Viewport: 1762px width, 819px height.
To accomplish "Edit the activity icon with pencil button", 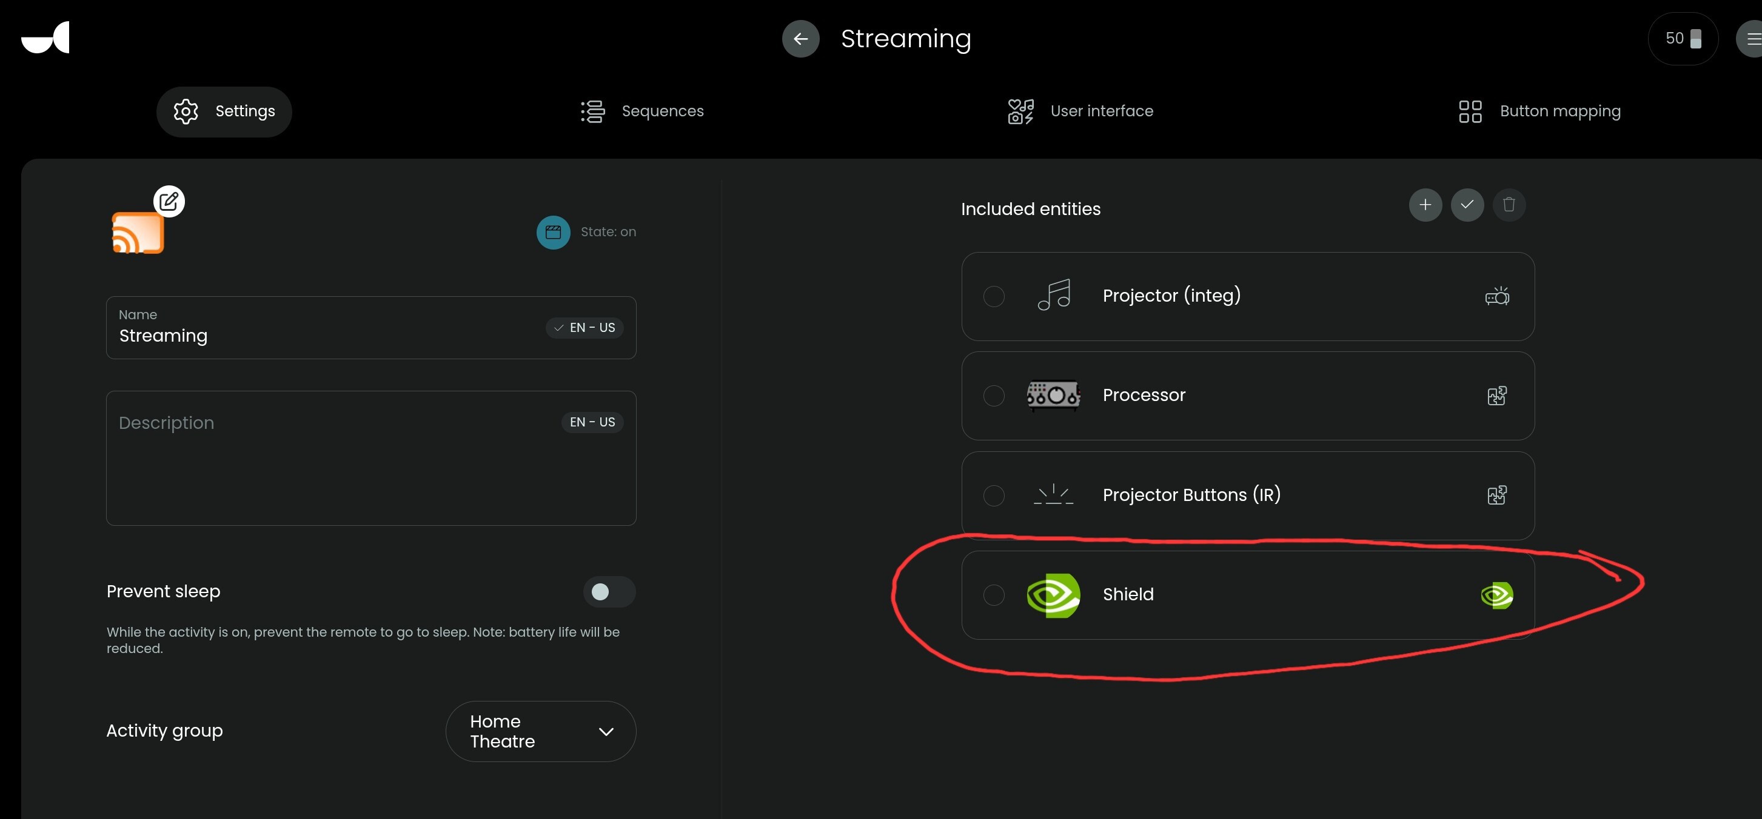I will coord(169,201).
